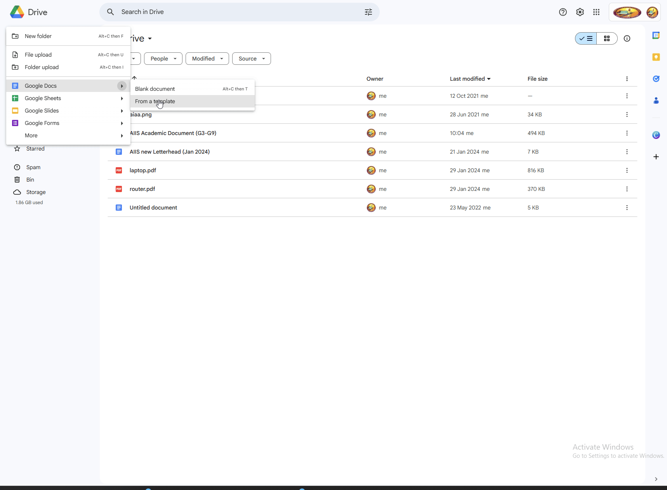Open the Untitled document file name

(x=153, y=208)
